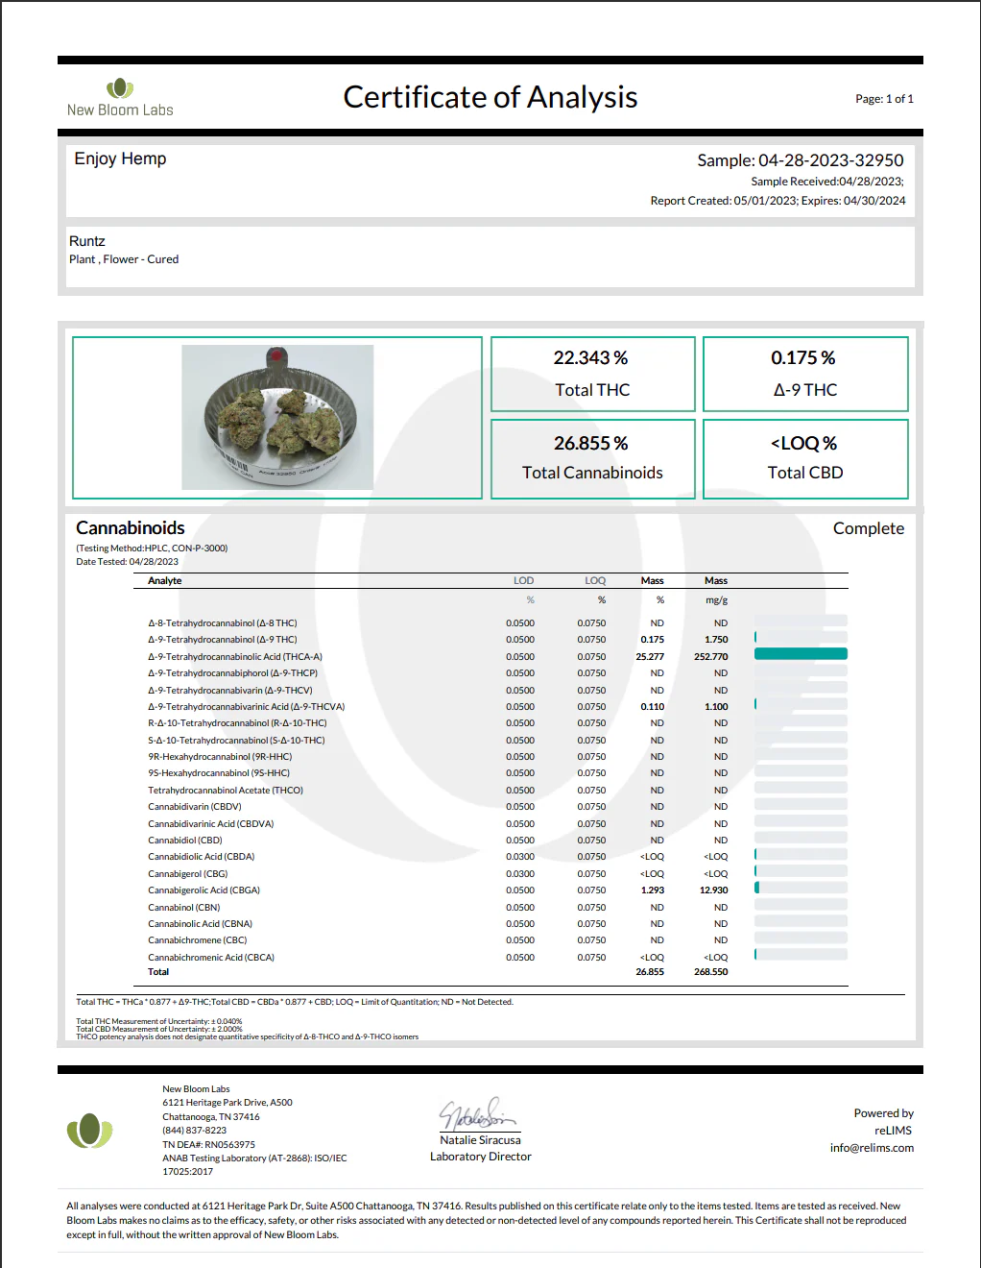The height and width of the screenshot is (1268, 981).
Task: Click the New Bloom Labs header logo
Action: [x=120, y=98]
